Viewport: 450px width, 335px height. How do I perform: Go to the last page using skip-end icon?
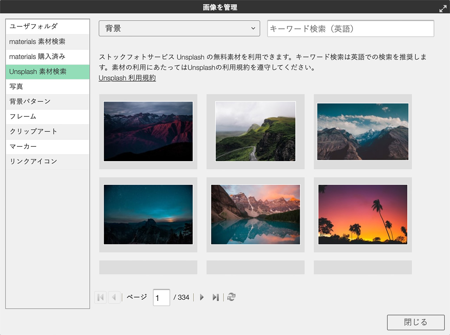pos(216,297)
